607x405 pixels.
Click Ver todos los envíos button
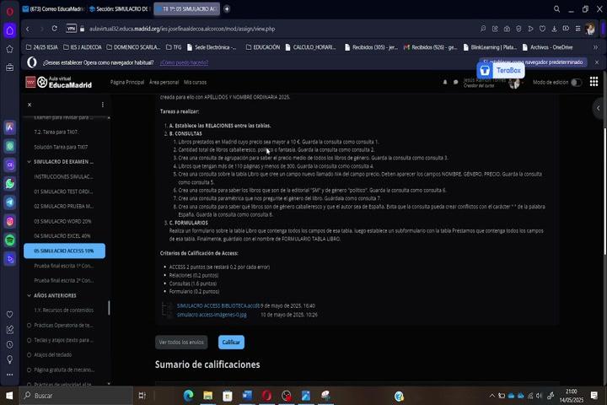pyautogui.click(x=181, y=343)
